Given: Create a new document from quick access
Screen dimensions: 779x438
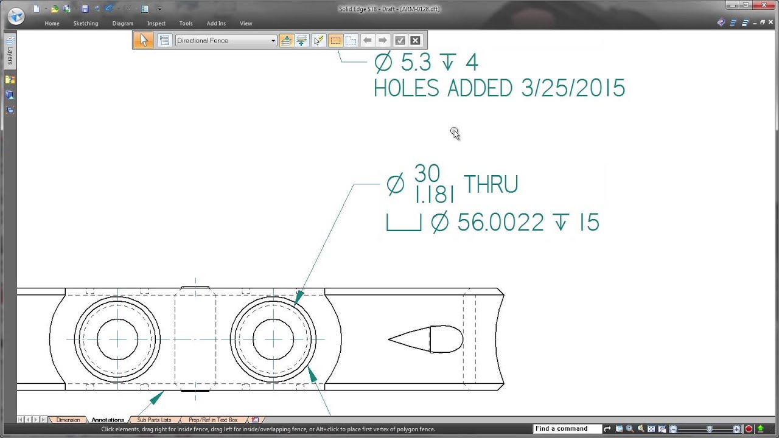Looking at the screenshot, I should pos(37,9).
